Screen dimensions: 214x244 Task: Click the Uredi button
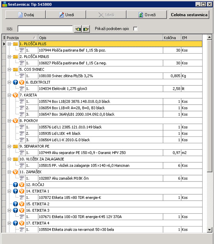click(66, 15)
